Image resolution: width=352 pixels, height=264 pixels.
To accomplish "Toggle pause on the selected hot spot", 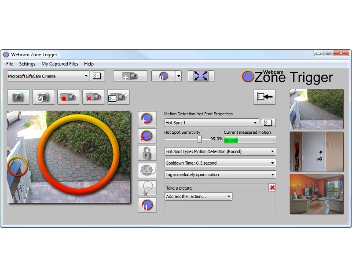I will [147, 205].
